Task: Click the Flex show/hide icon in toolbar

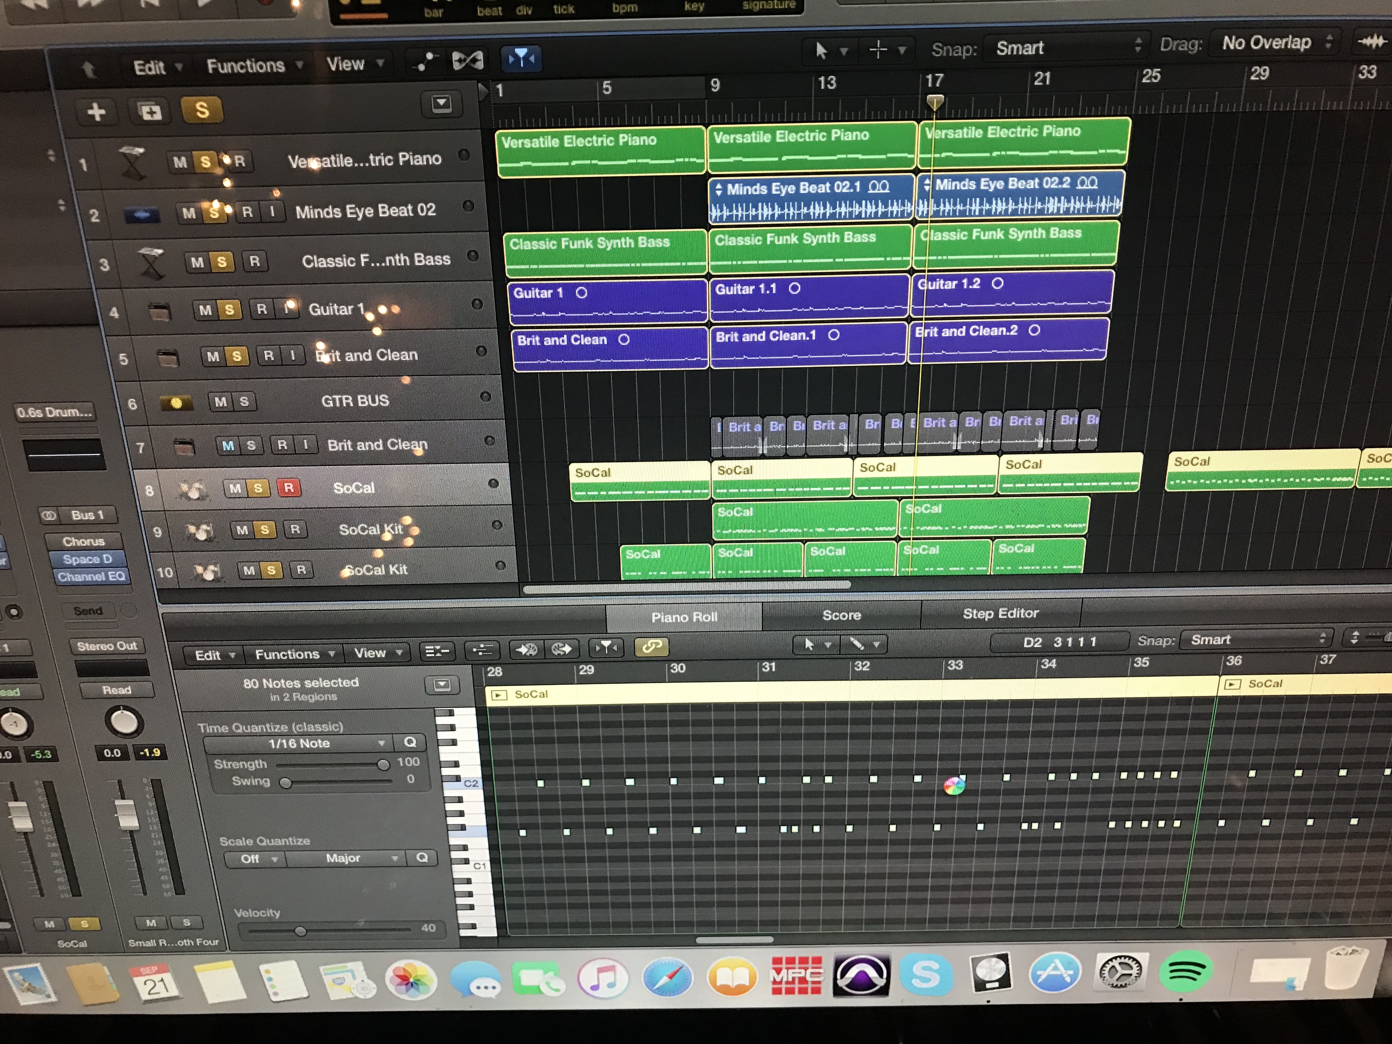Action: pyautogui.click(x=467, y=60)
